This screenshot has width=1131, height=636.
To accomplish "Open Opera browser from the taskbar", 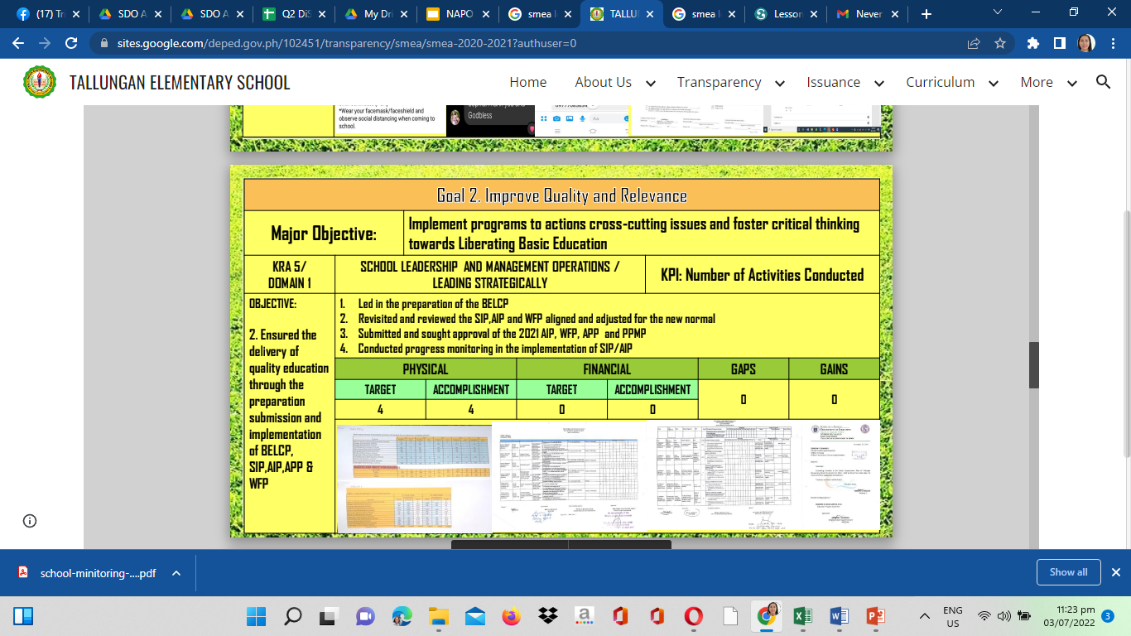I will [694, 616].
